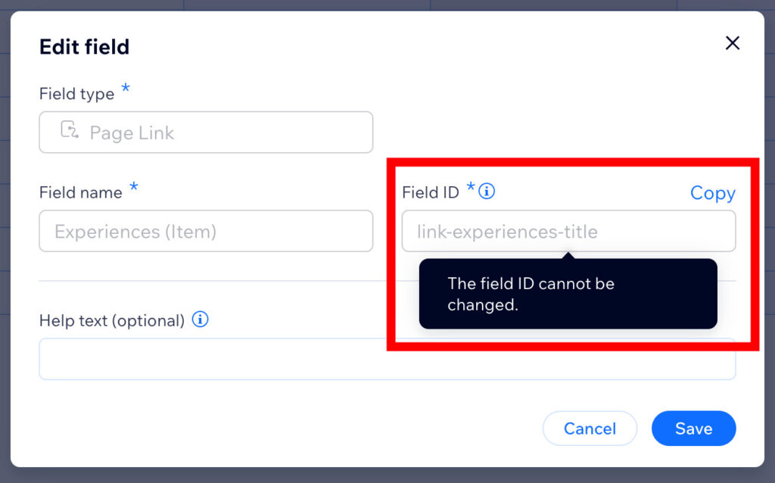This screenshot has height=483, width=775.
Task: Open the Field type Page Link box
Action: [206, 132]
